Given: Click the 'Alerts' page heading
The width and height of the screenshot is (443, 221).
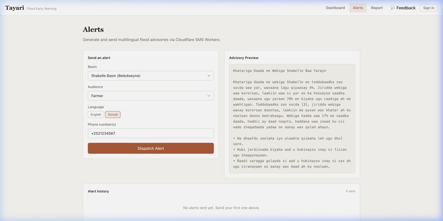Looking at the screenshot, I should tap(93, 29).
